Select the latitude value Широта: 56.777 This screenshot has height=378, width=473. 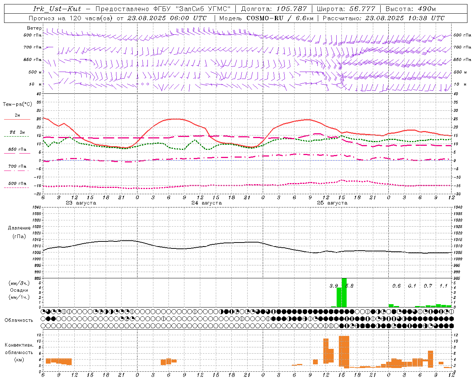[x=346, y=9]
